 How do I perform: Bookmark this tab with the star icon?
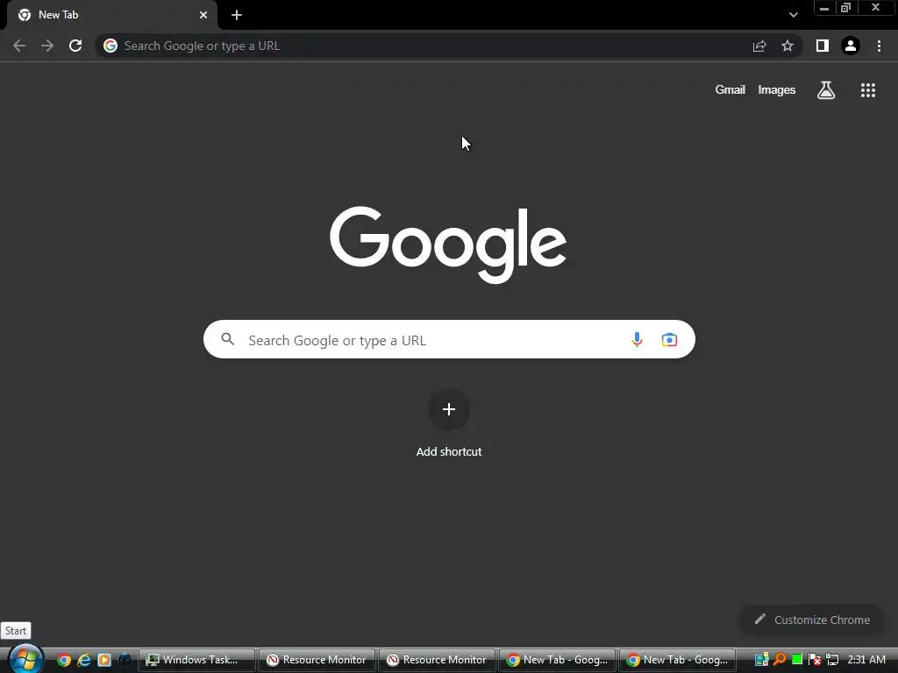point(788,46)
